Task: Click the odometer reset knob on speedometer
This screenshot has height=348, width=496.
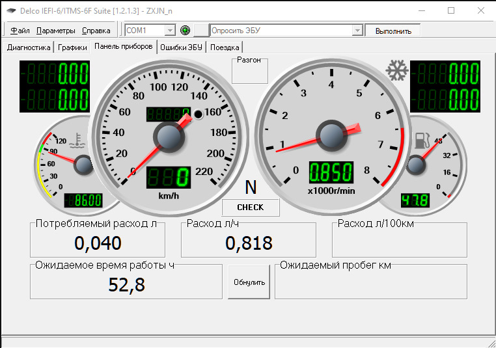Action: coord(199,115)
